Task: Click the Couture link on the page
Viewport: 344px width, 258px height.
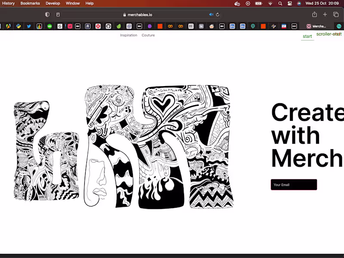Action: pos(148,35)
